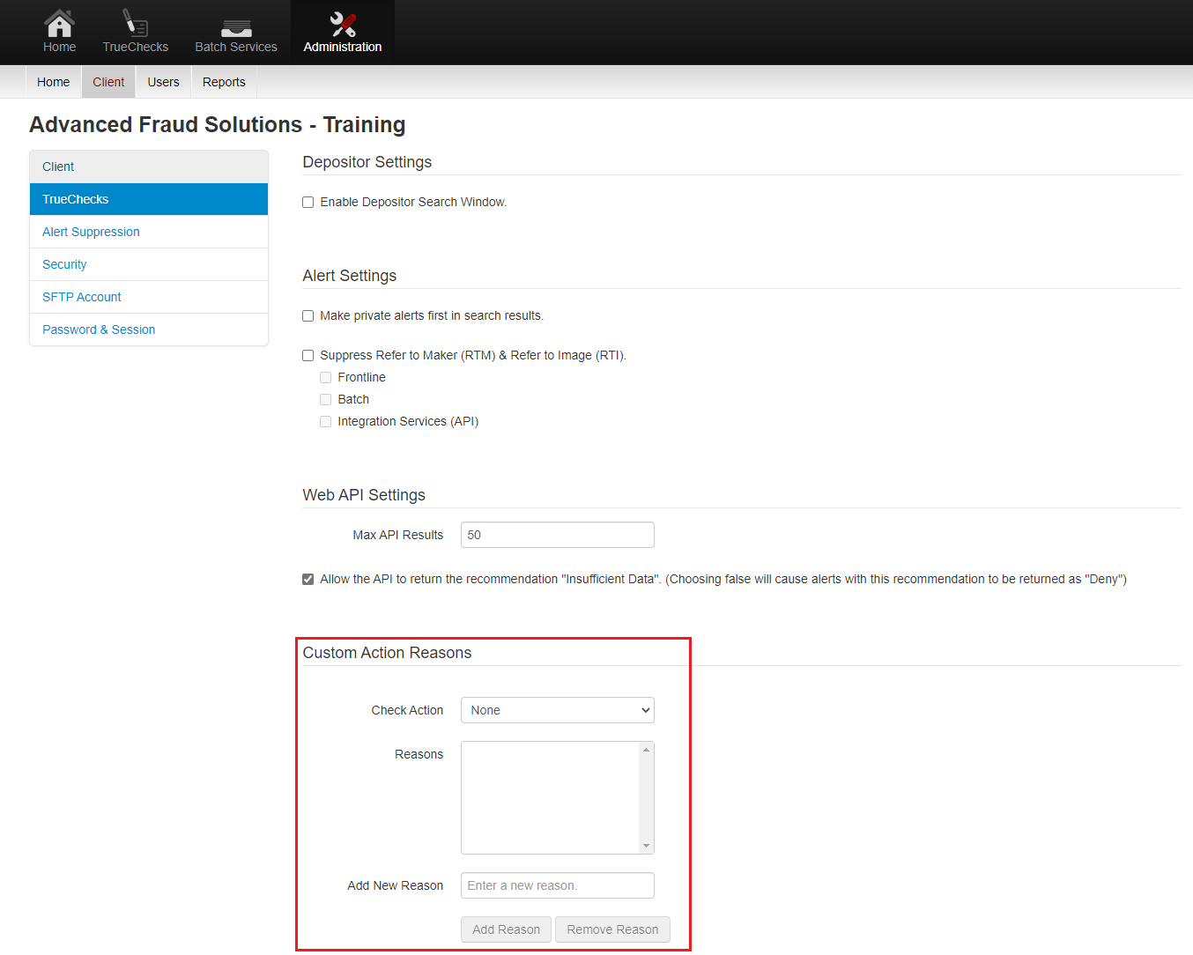Enable Depositor Search Window checkbox
Viewport: 1193px width, 955px height.
click(x=308, y=203)
